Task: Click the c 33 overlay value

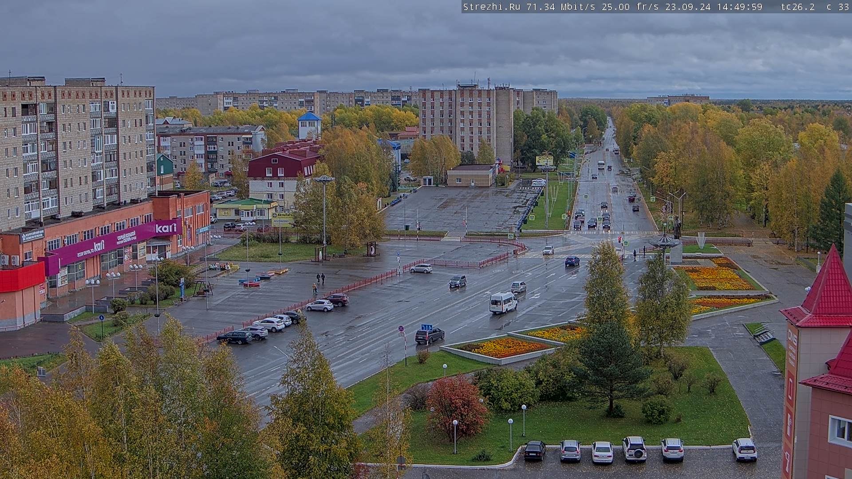Action: pos(838,7)
